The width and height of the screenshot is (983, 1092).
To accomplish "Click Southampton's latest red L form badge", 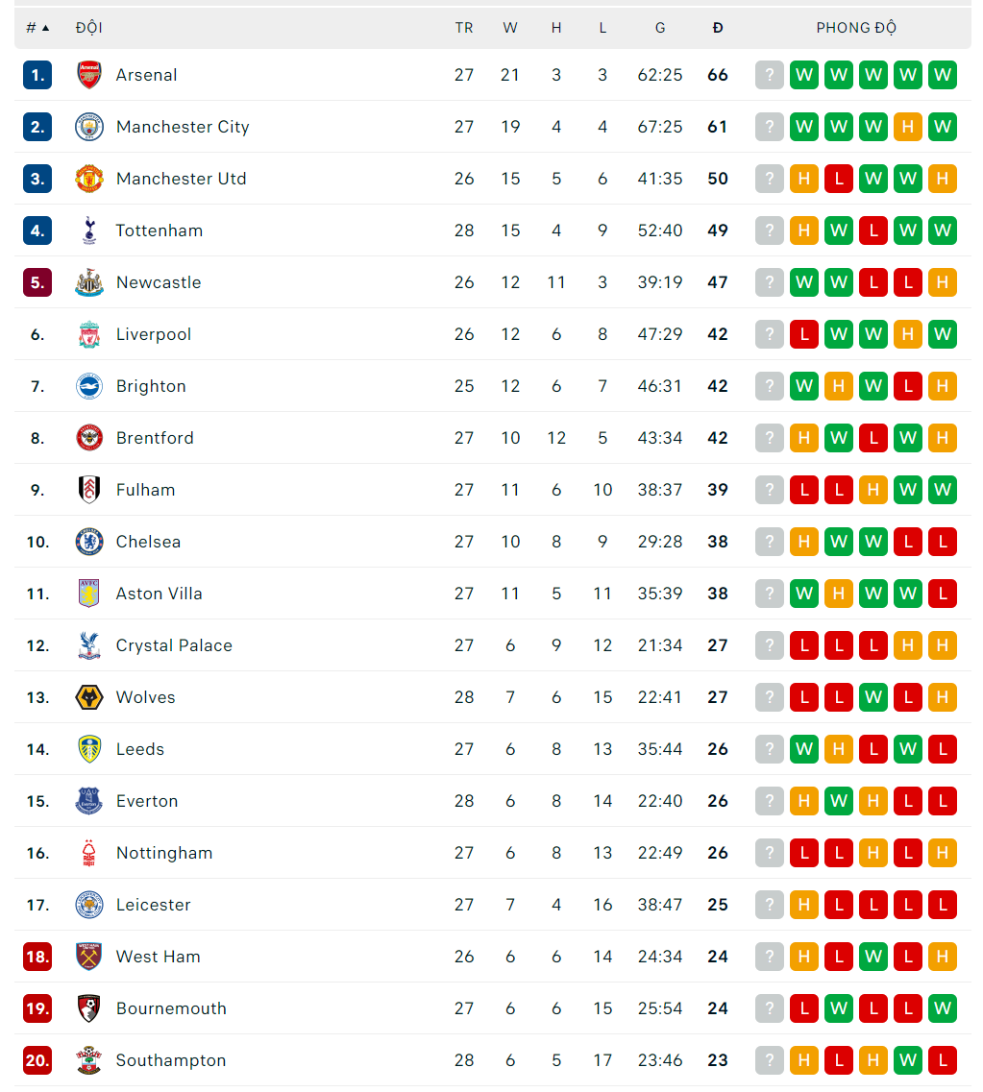I will tap(943, 1060).
